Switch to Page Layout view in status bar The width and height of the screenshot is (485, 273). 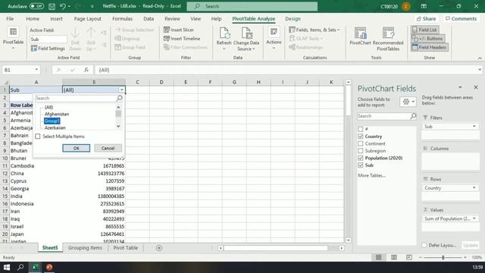394,257
